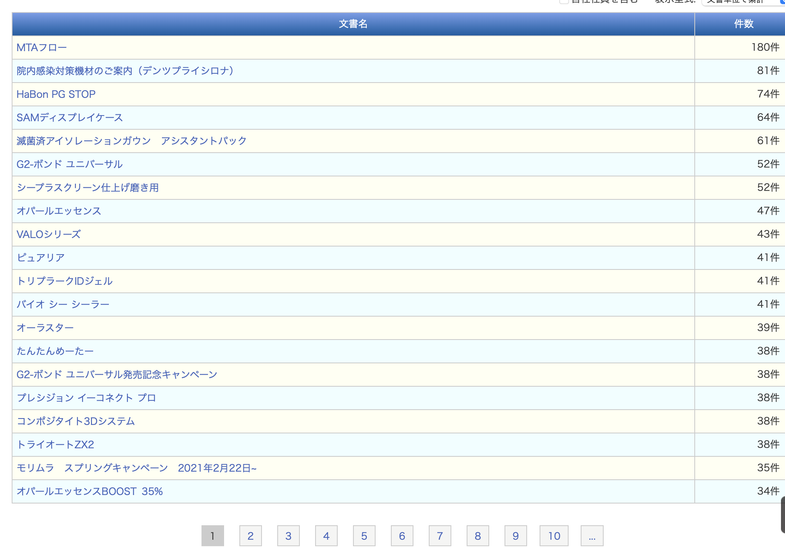The width and height of the screenshot is (785, 547).
Task: Open the オーラスター document
Action: pos(45,328)
